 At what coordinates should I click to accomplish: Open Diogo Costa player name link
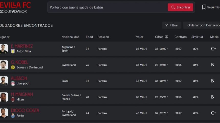pyautogui.click(x=25, y=111)
